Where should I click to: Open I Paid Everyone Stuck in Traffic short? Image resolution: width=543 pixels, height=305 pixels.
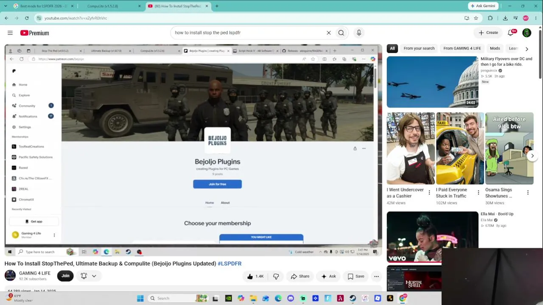tap(460, 148)
